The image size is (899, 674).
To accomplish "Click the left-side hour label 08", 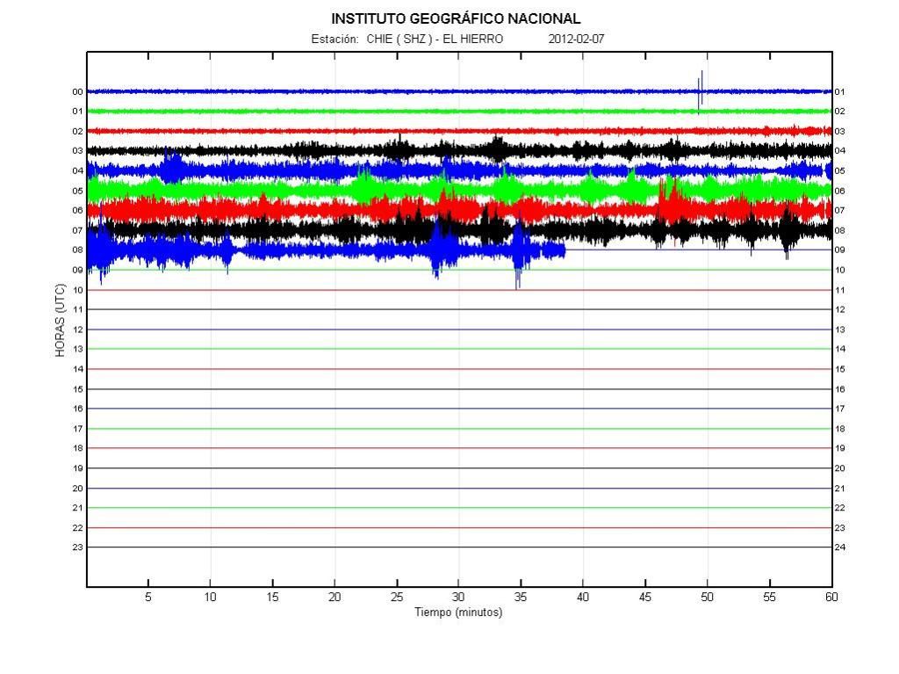I will [77, 250].
